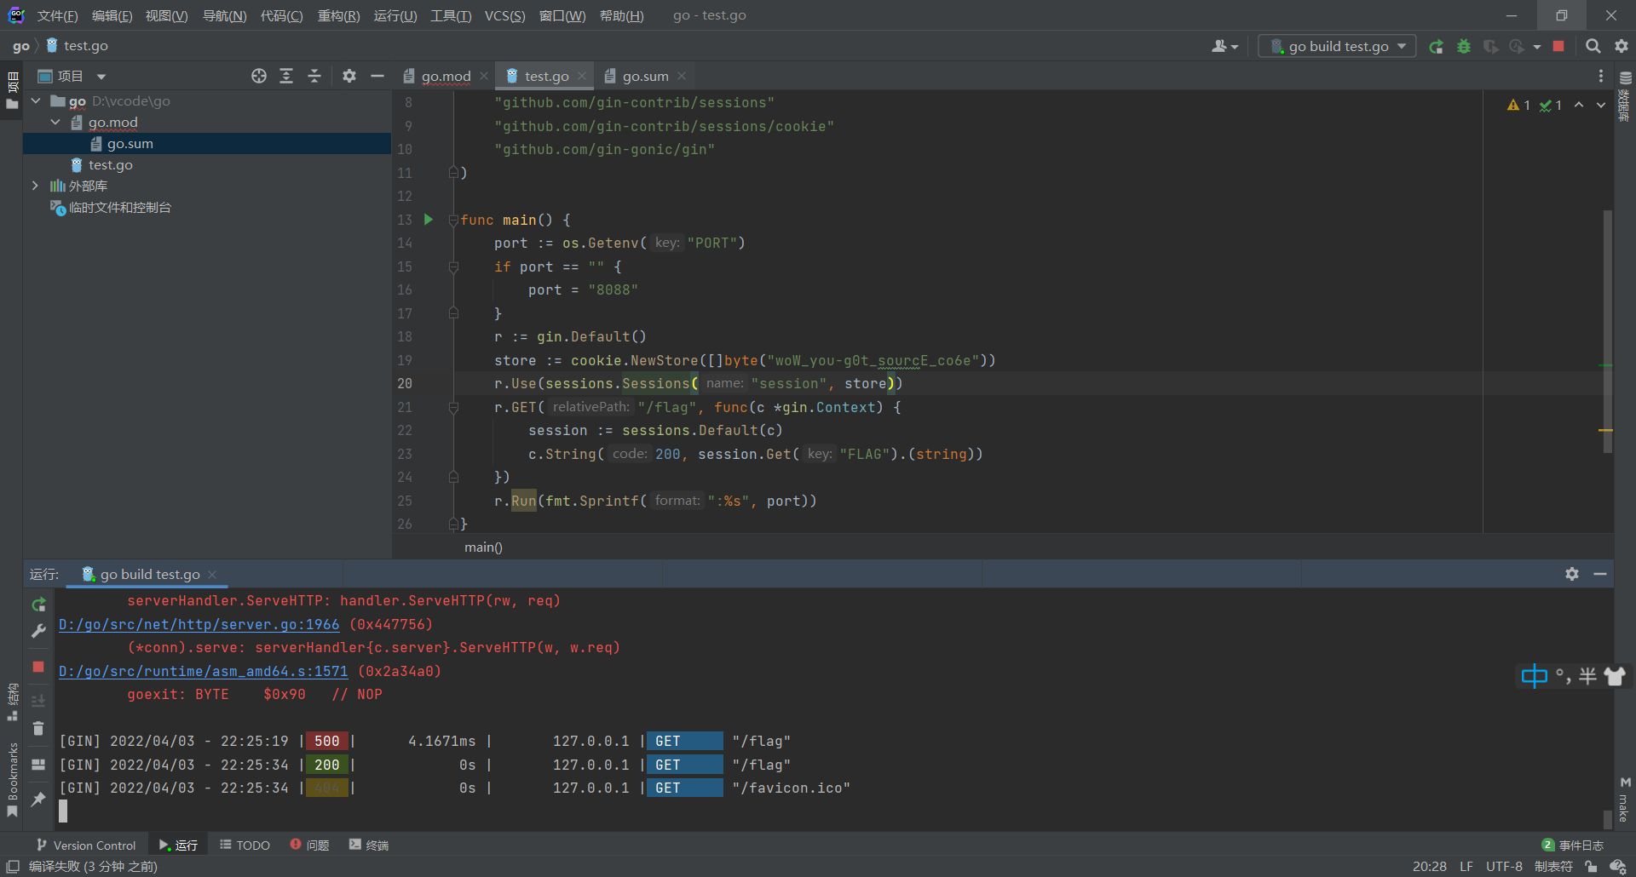
Task: Open the 项目 view dropdown
Action: click(101, 76)
